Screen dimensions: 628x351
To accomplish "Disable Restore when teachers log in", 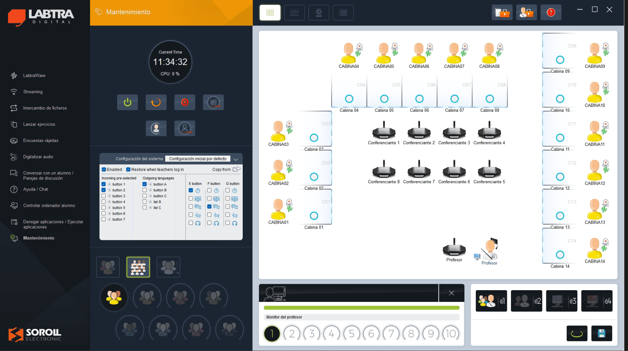I will click(128, 170).
